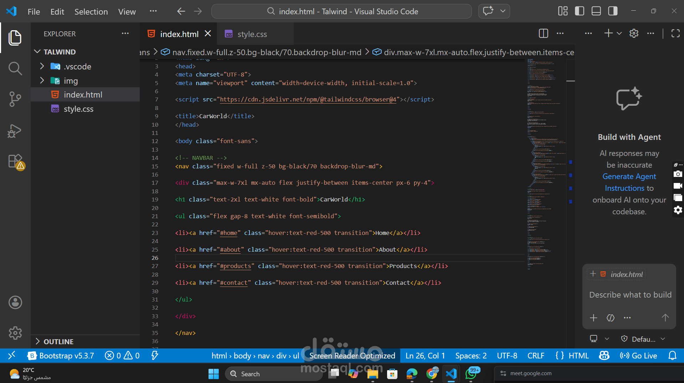This screenshot has height=383, width=684.
Task: Toggle the primary side bar
Action: (580, 11)
